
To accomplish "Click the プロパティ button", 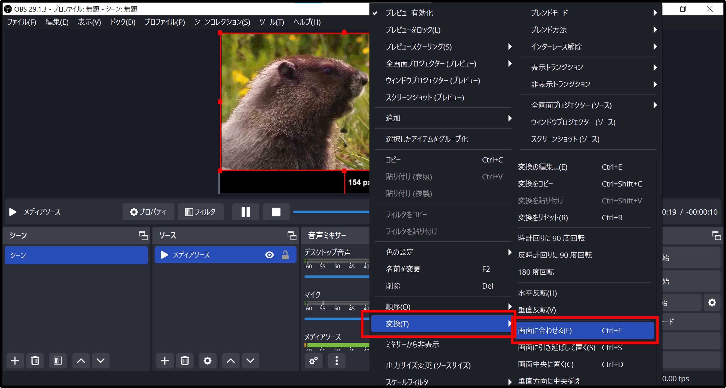I will pos(148,212).
